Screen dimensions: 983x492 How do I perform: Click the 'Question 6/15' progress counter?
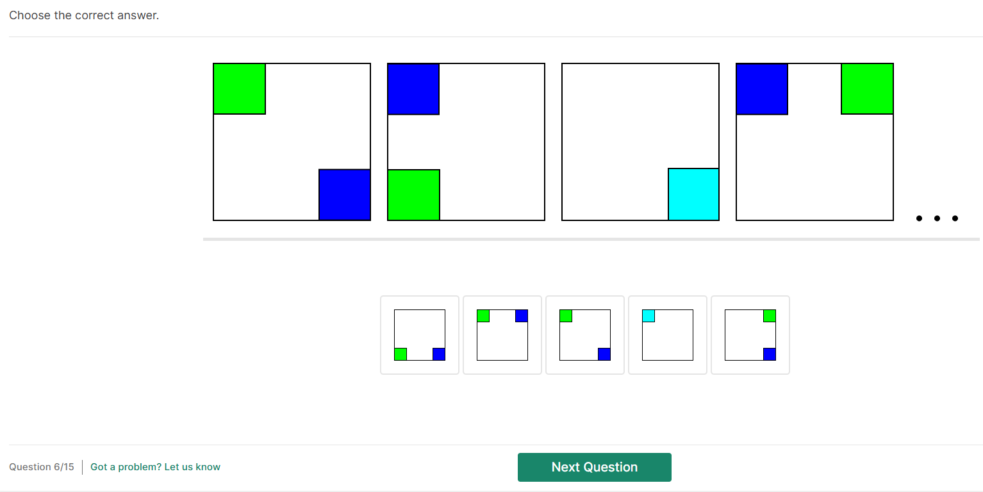pyautogui.click(x=42, y=467)
